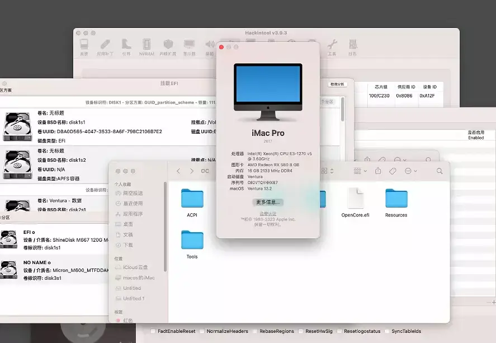Screen dimensions: 496x343
Task: Select the 红色 red tag in Finder sidebar
Action: pyautogui.click(x=128, y=320)
